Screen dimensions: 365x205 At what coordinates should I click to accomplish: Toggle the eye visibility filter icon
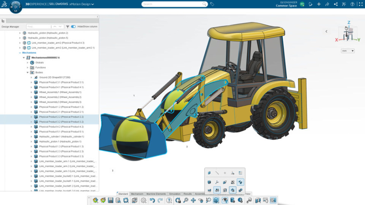click(x=225, y=200)
